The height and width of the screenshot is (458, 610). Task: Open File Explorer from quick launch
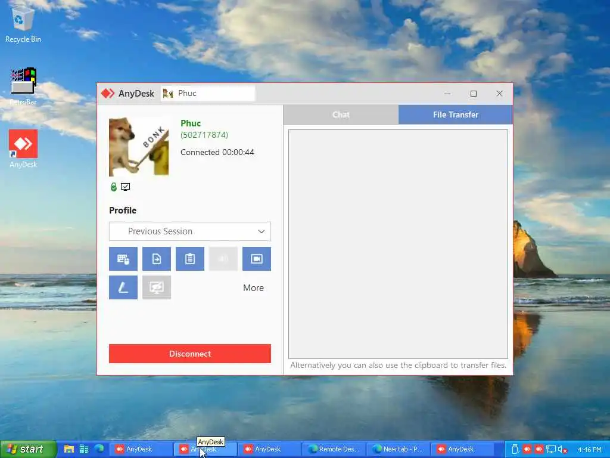tap(69, 449)
